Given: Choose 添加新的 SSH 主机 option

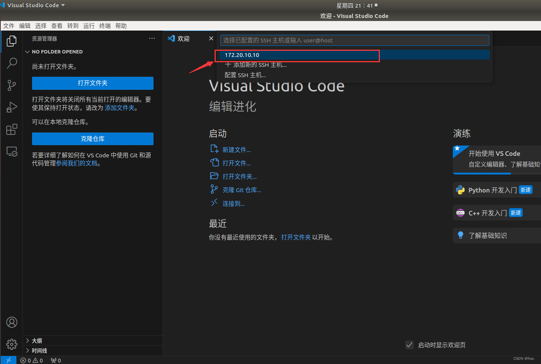Looking at the screenshot, I should 355,65.
